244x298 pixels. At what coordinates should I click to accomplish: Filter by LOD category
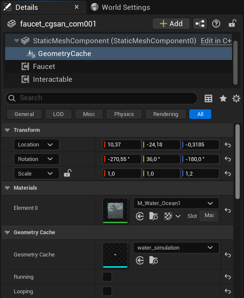tap(58, 114)
